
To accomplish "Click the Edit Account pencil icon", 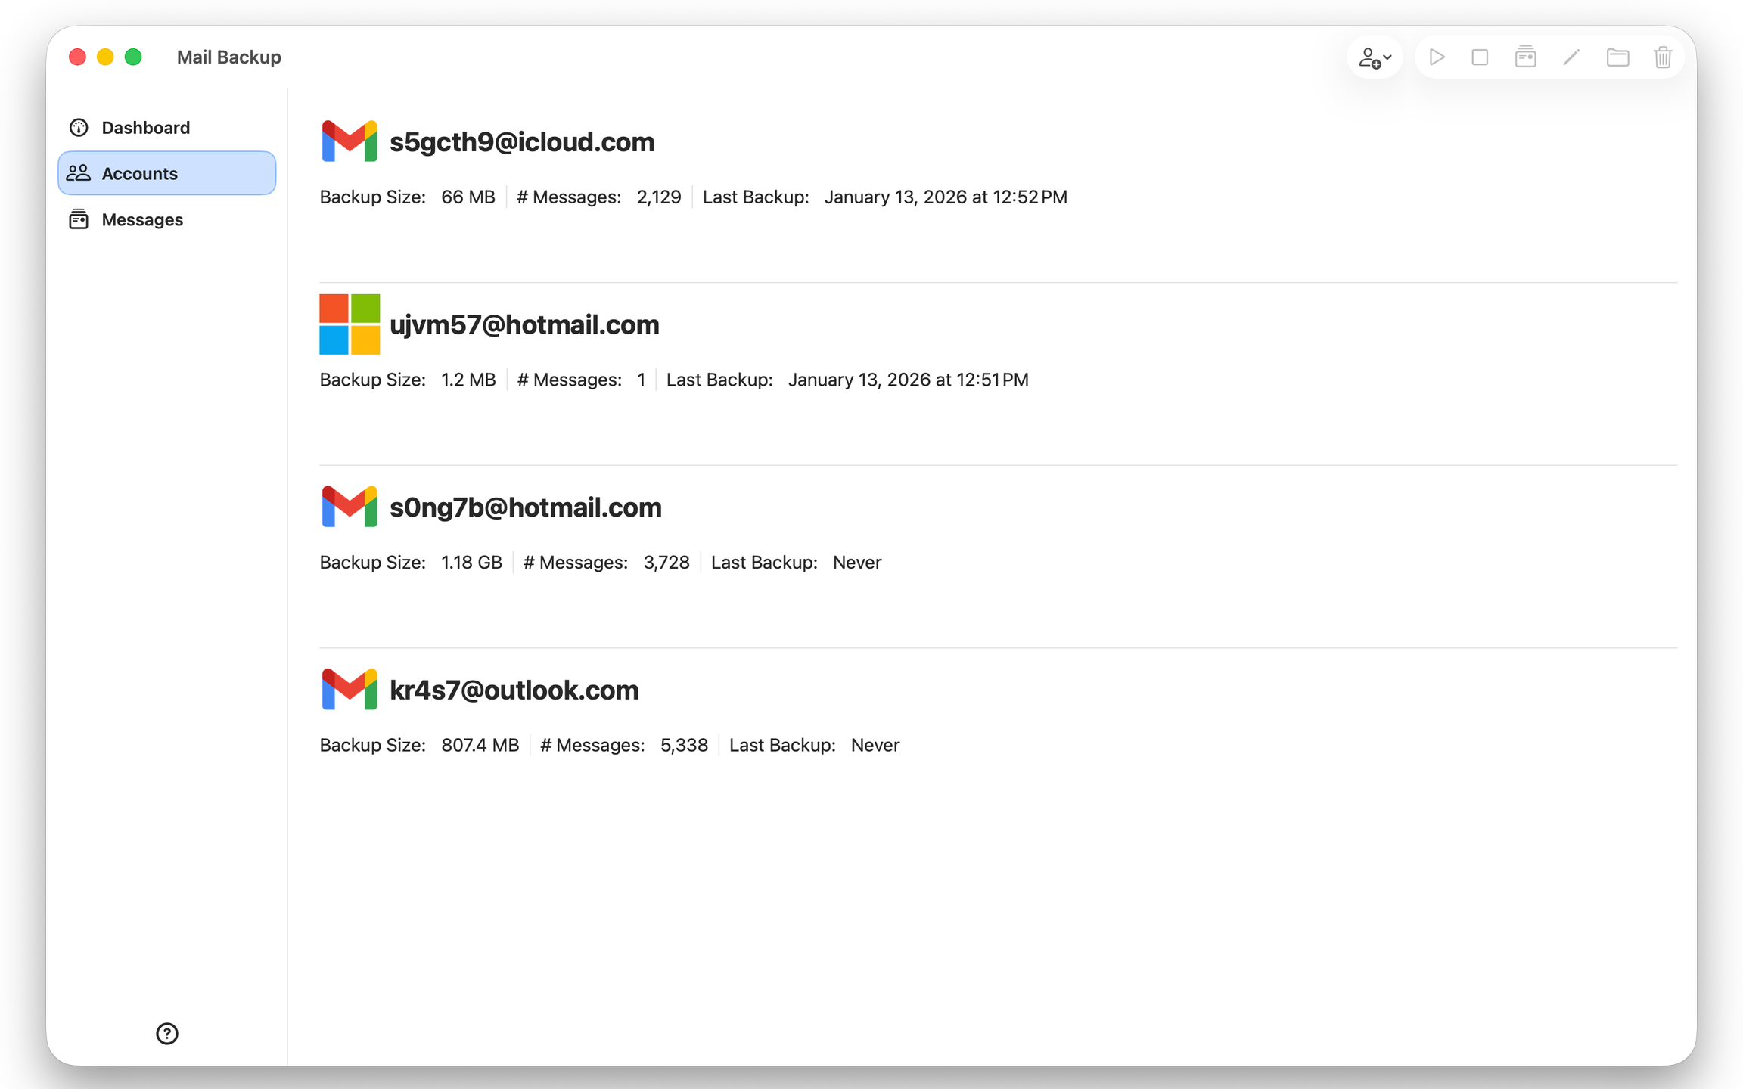I will pos(1571,57).
